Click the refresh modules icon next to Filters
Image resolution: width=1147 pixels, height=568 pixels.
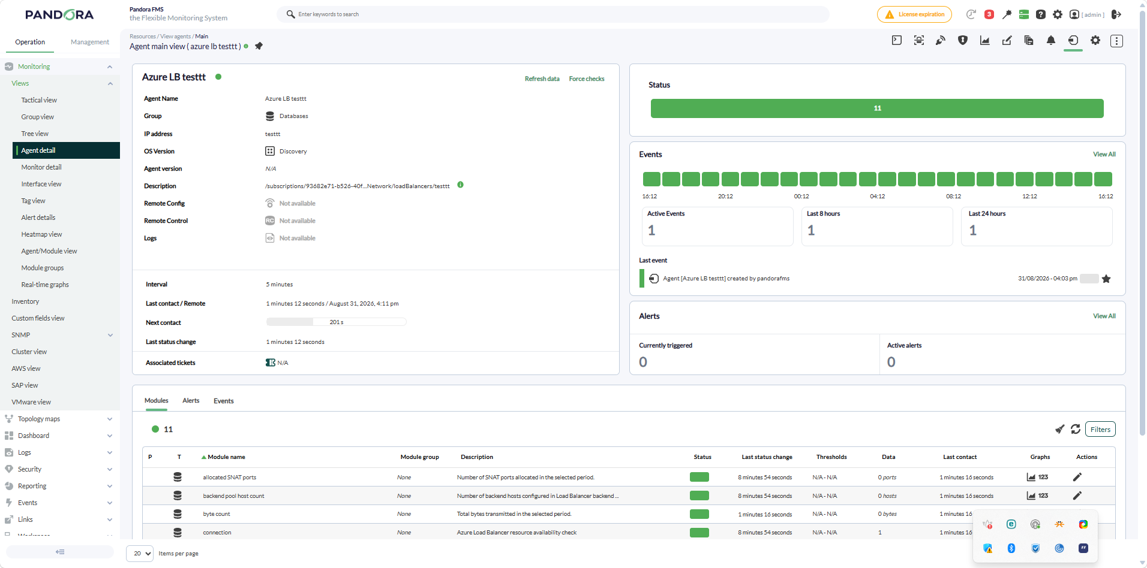(1076, 429)
